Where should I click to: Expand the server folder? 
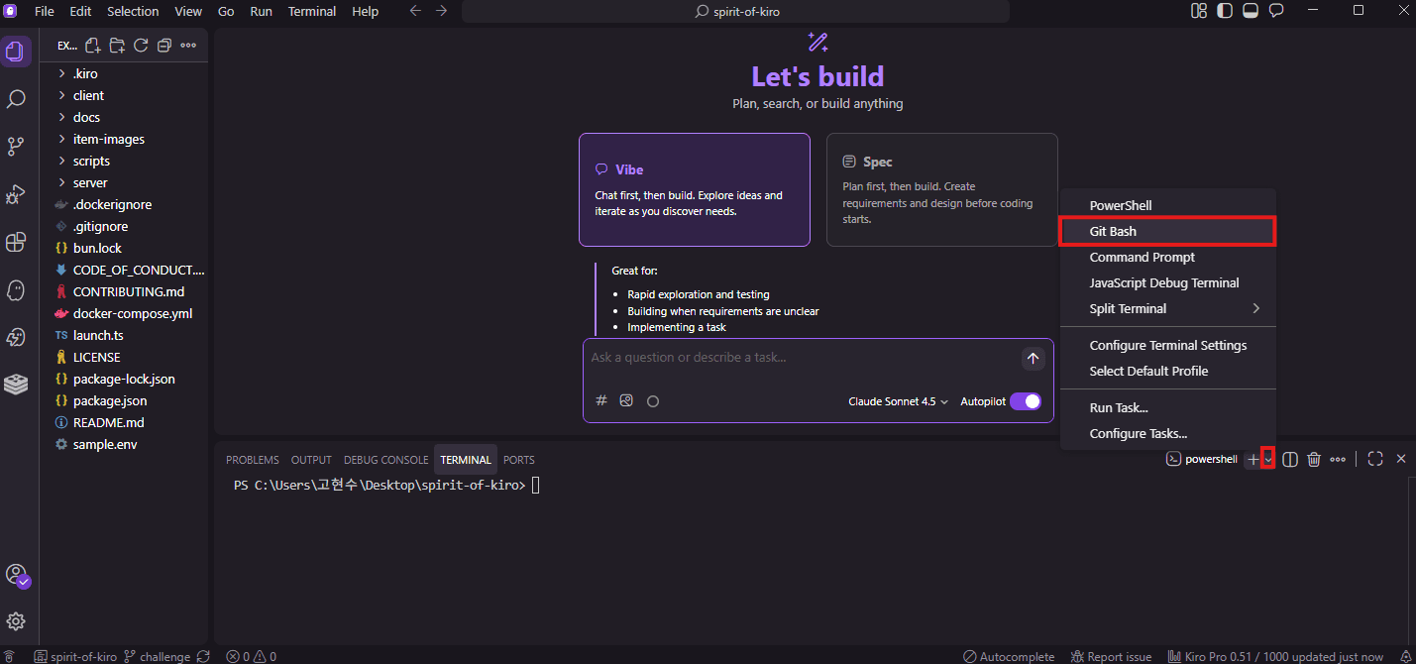tap(89, 182)
